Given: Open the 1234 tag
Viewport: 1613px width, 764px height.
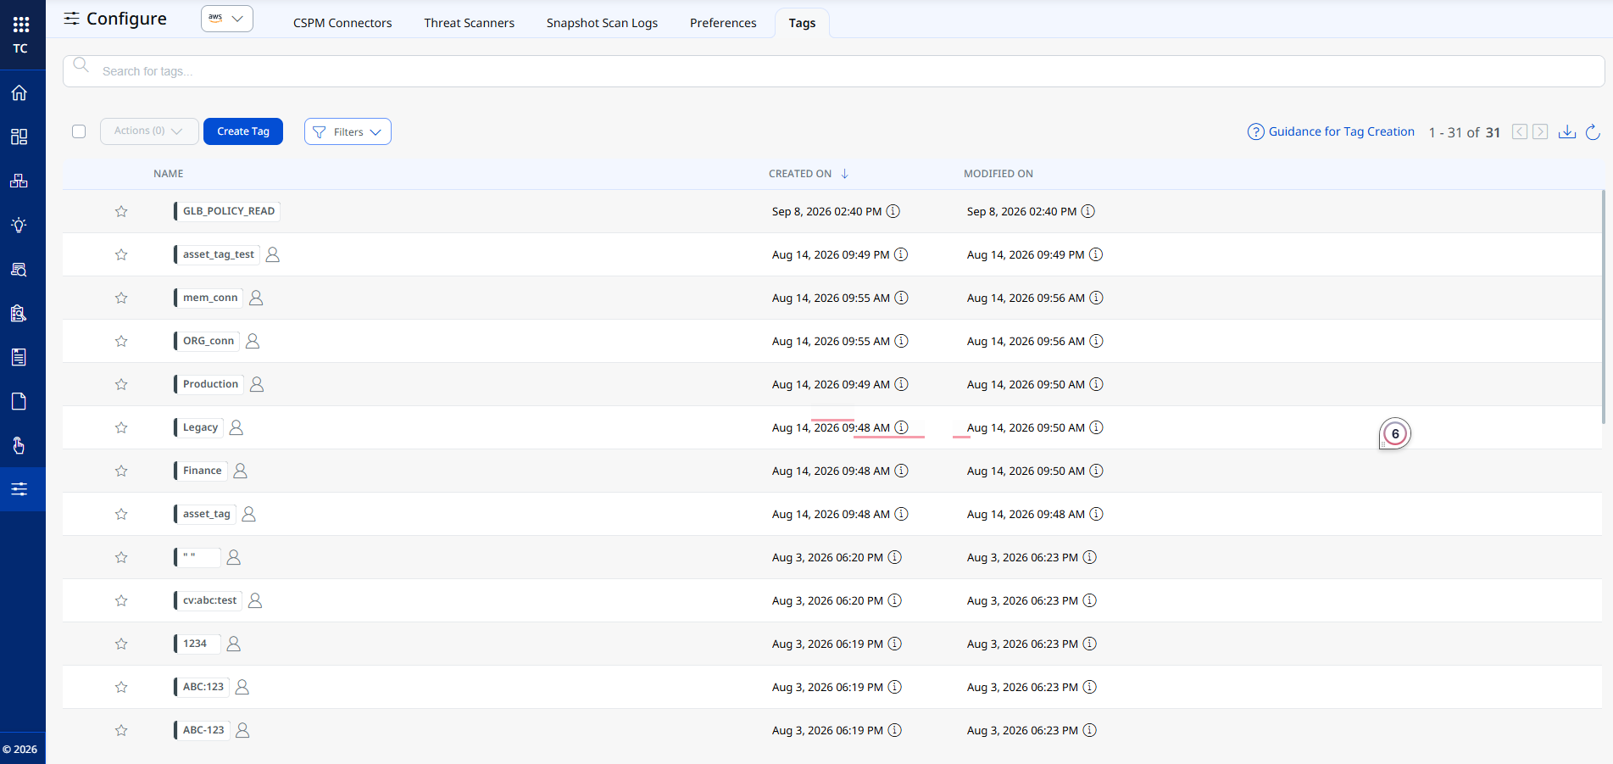Looking at the screenshot, I should [x=196, y=644].
